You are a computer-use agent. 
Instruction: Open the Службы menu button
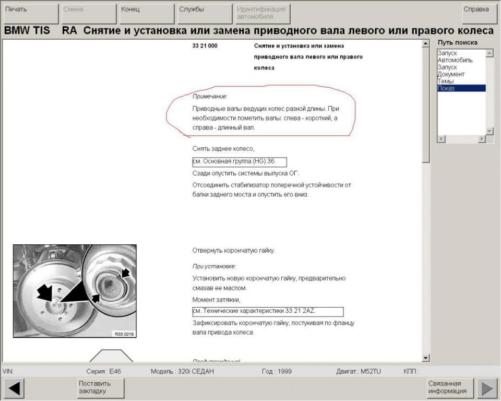[x=205, y=14]
